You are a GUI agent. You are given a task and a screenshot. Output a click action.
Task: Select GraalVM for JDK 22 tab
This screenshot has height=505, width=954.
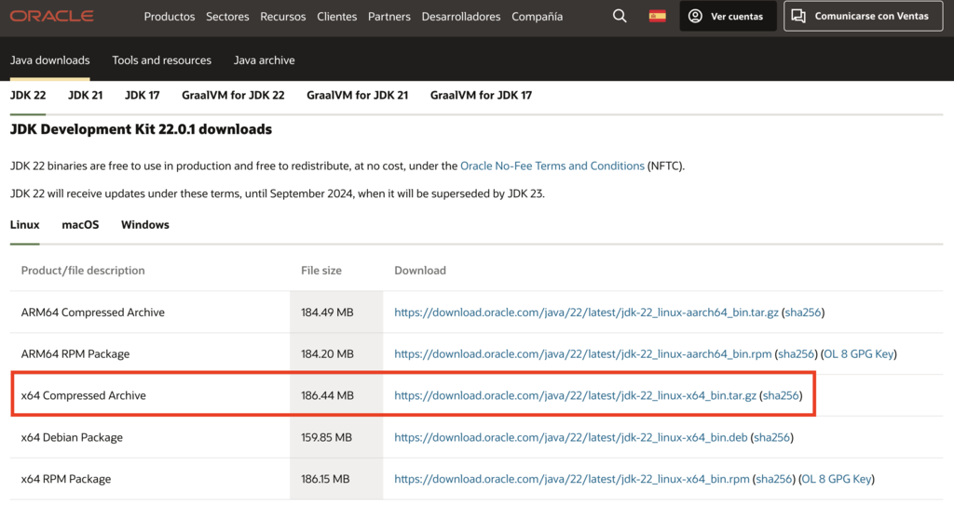[233, 95]
